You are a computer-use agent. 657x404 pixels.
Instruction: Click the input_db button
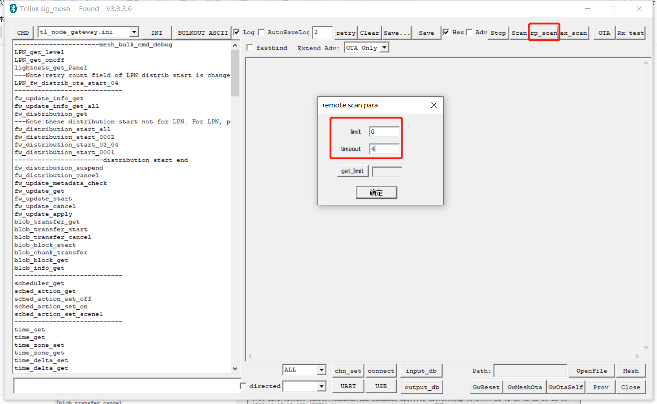tap(421, 371)
